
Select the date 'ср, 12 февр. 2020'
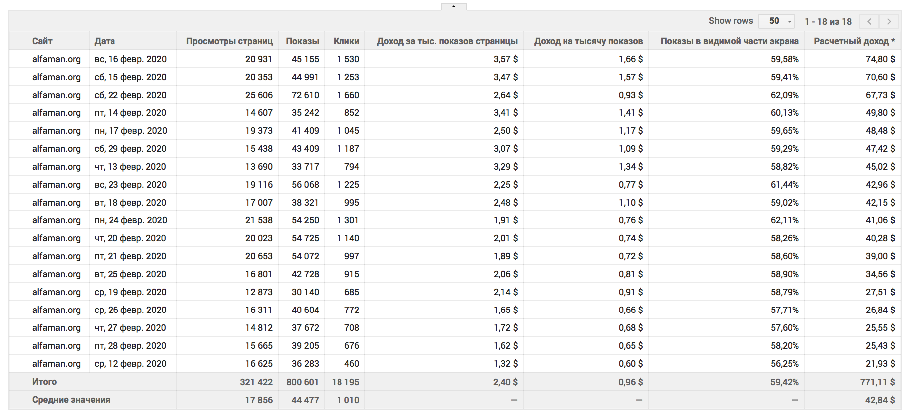[x=130, y=364]
